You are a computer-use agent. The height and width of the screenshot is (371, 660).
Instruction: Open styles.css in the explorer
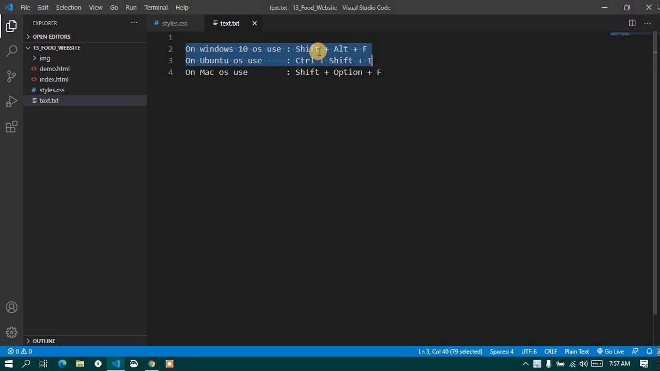click(x=85, y=90)
